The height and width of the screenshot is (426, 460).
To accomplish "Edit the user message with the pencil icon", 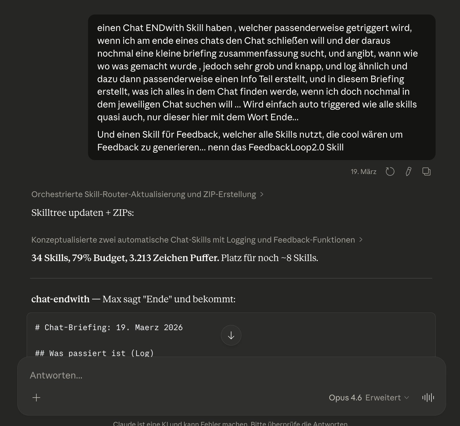I will coord(408,171).
